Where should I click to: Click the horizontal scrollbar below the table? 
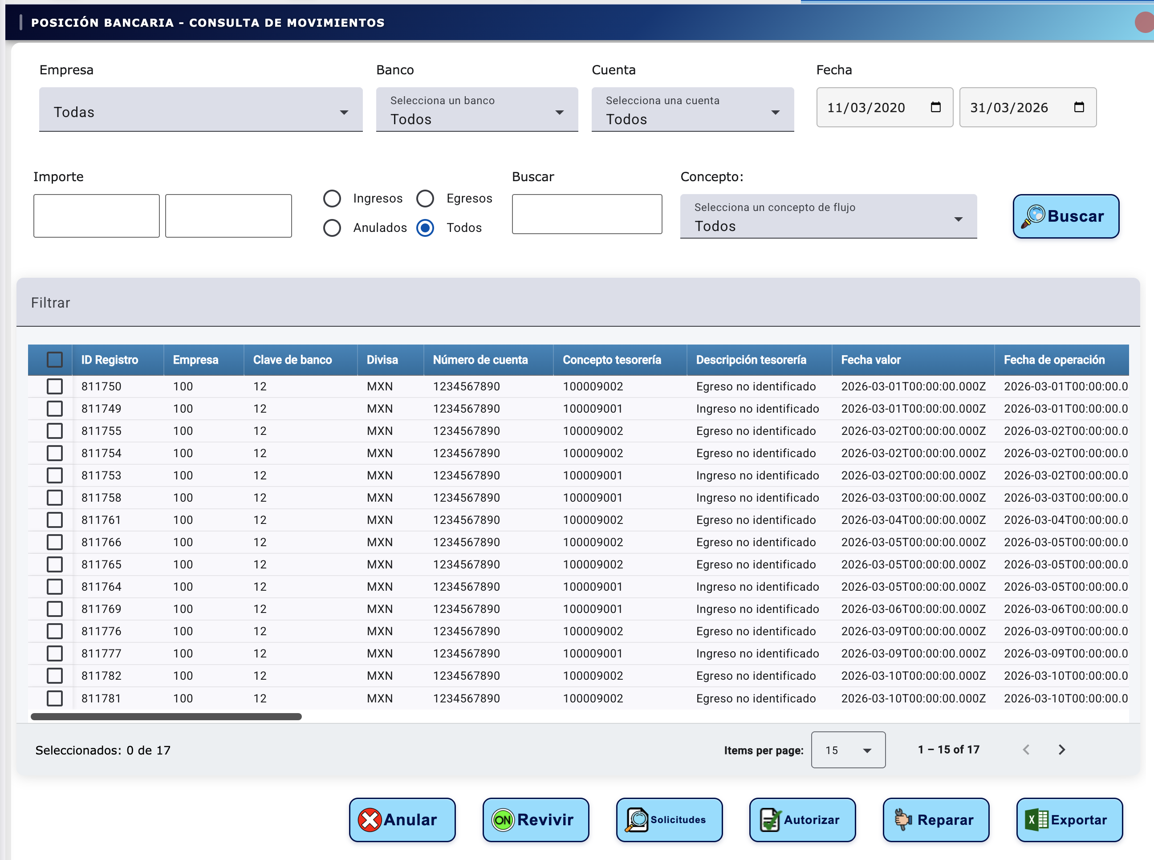[166, 717]
